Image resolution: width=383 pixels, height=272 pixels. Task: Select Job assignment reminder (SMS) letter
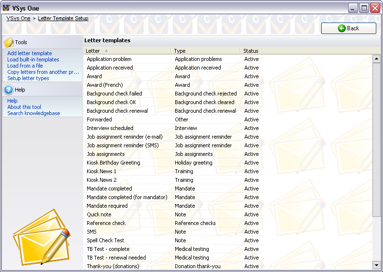point(123,145)
